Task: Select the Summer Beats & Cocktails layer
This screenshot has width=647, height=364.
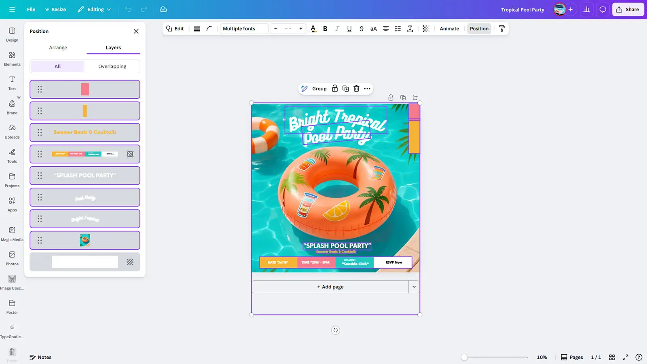Action: pos(85,132)
